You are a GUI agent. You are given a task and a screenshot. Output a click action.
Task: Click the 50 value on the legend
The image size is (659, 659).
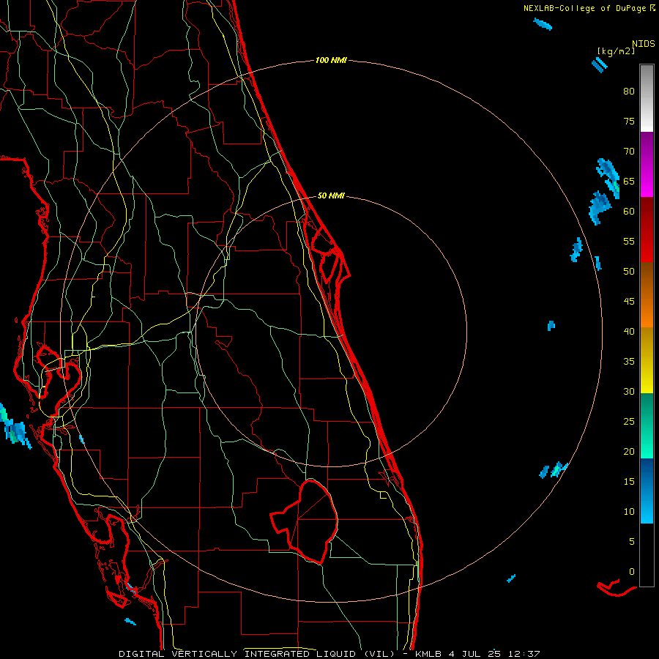tap(629, 272)
